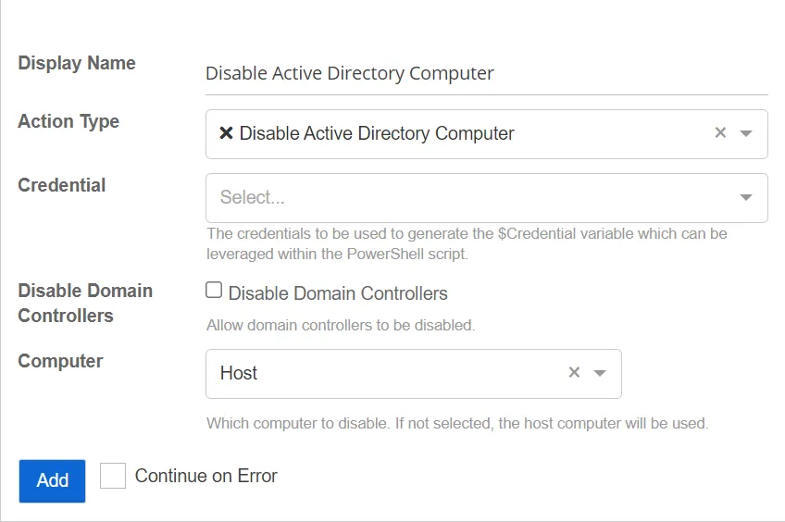The image size is (785, 522).
Task: Open the Credential Select dropdown
Action: [x=486, y=198]
